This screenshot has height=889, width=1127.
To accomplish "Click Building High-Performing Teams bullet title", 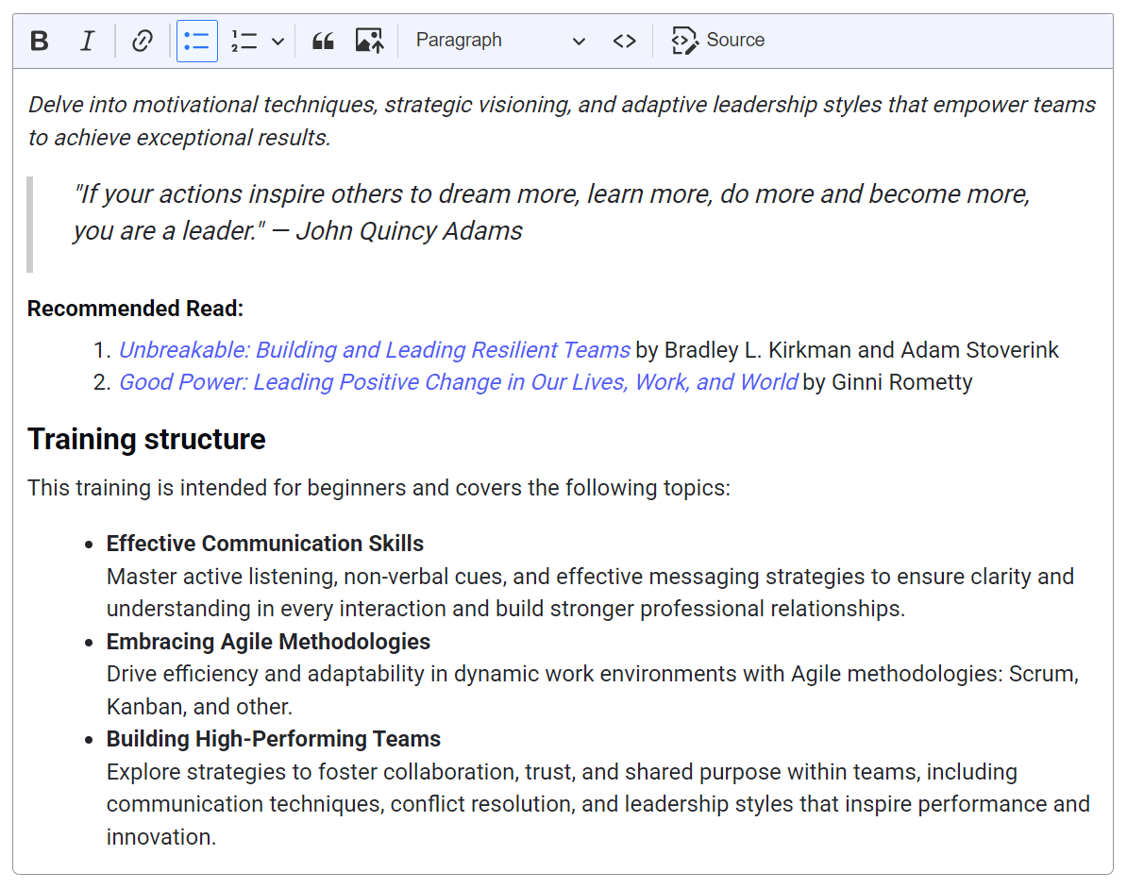I will point(274,739).
